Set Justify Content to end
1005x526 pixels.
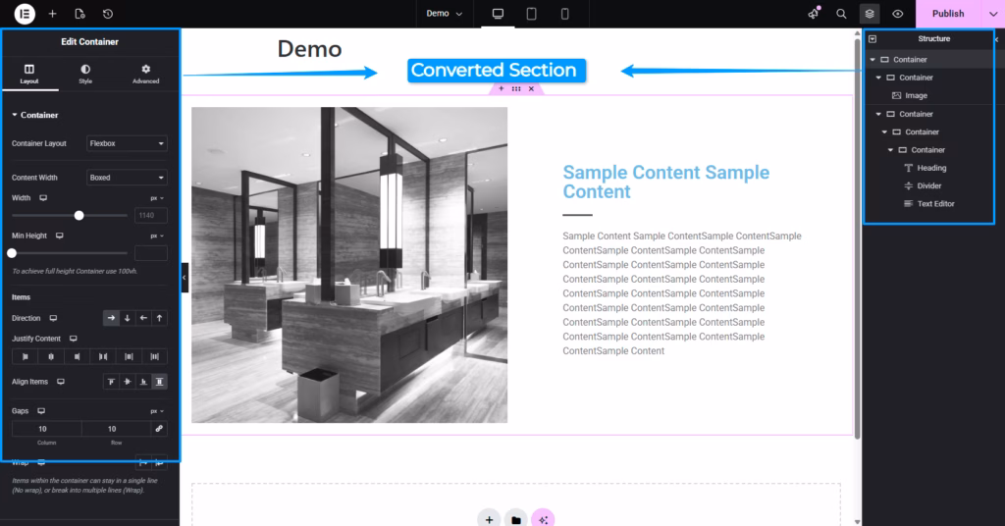pyautogui.click(x=77, y=357)
